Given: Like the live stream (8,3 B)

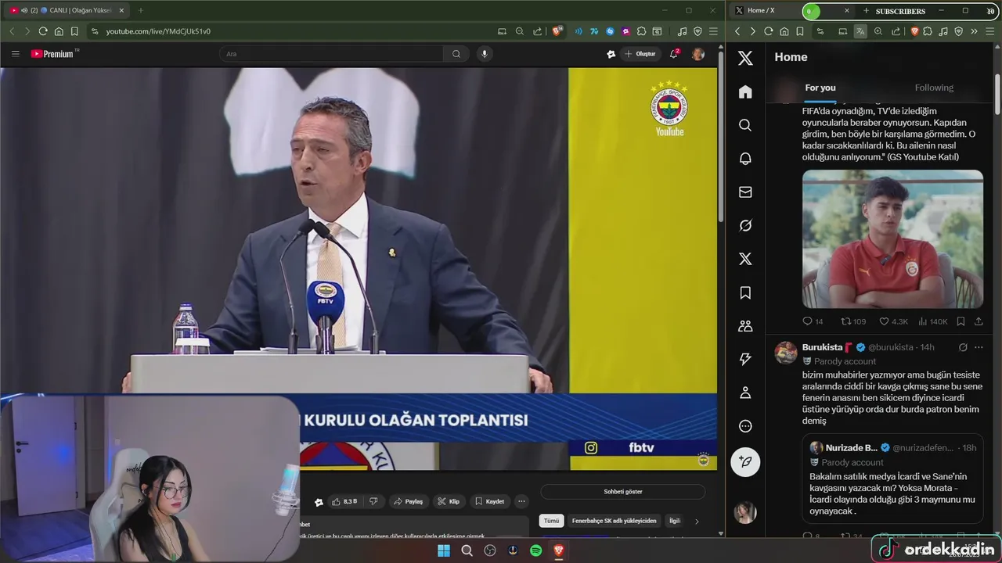Looking at the screenshot, I should click(x=344, y=501).
